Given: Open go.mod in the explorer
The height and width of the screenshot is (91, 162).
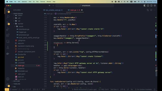Looking at the screenshot, I should point(21,57).
